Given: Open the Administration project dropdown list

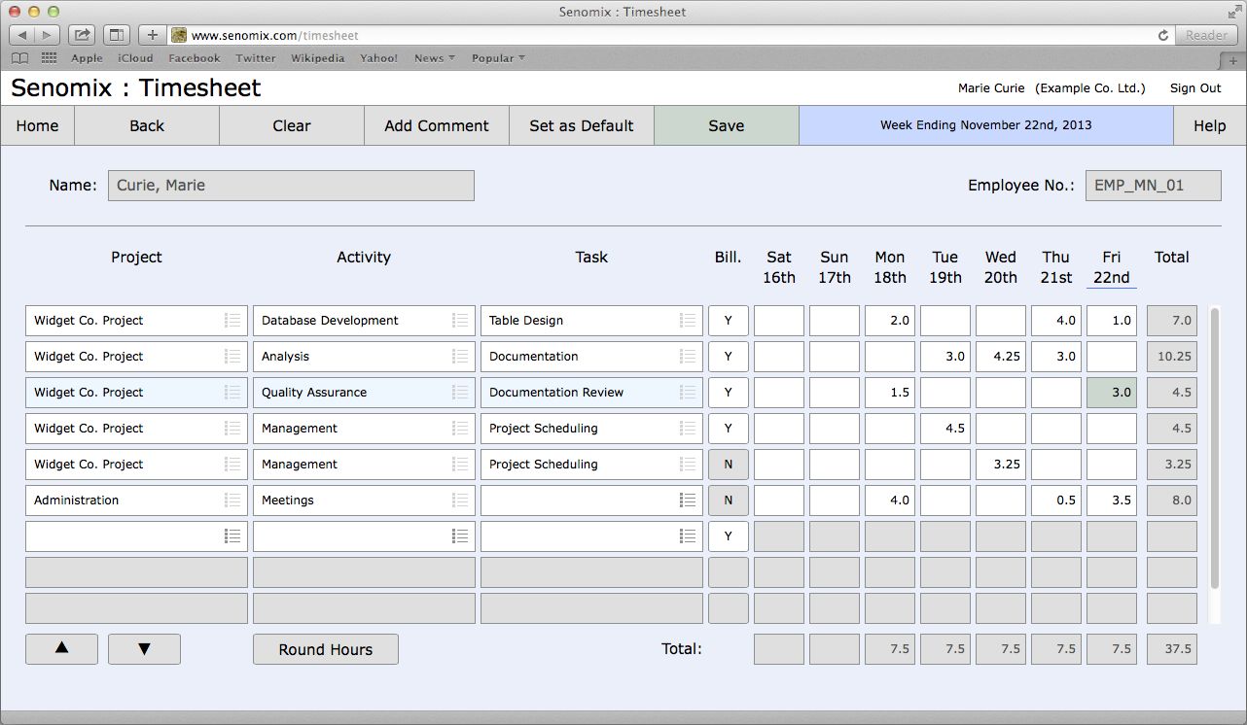Looking at the screenshot, I should (x=232, y=501).
